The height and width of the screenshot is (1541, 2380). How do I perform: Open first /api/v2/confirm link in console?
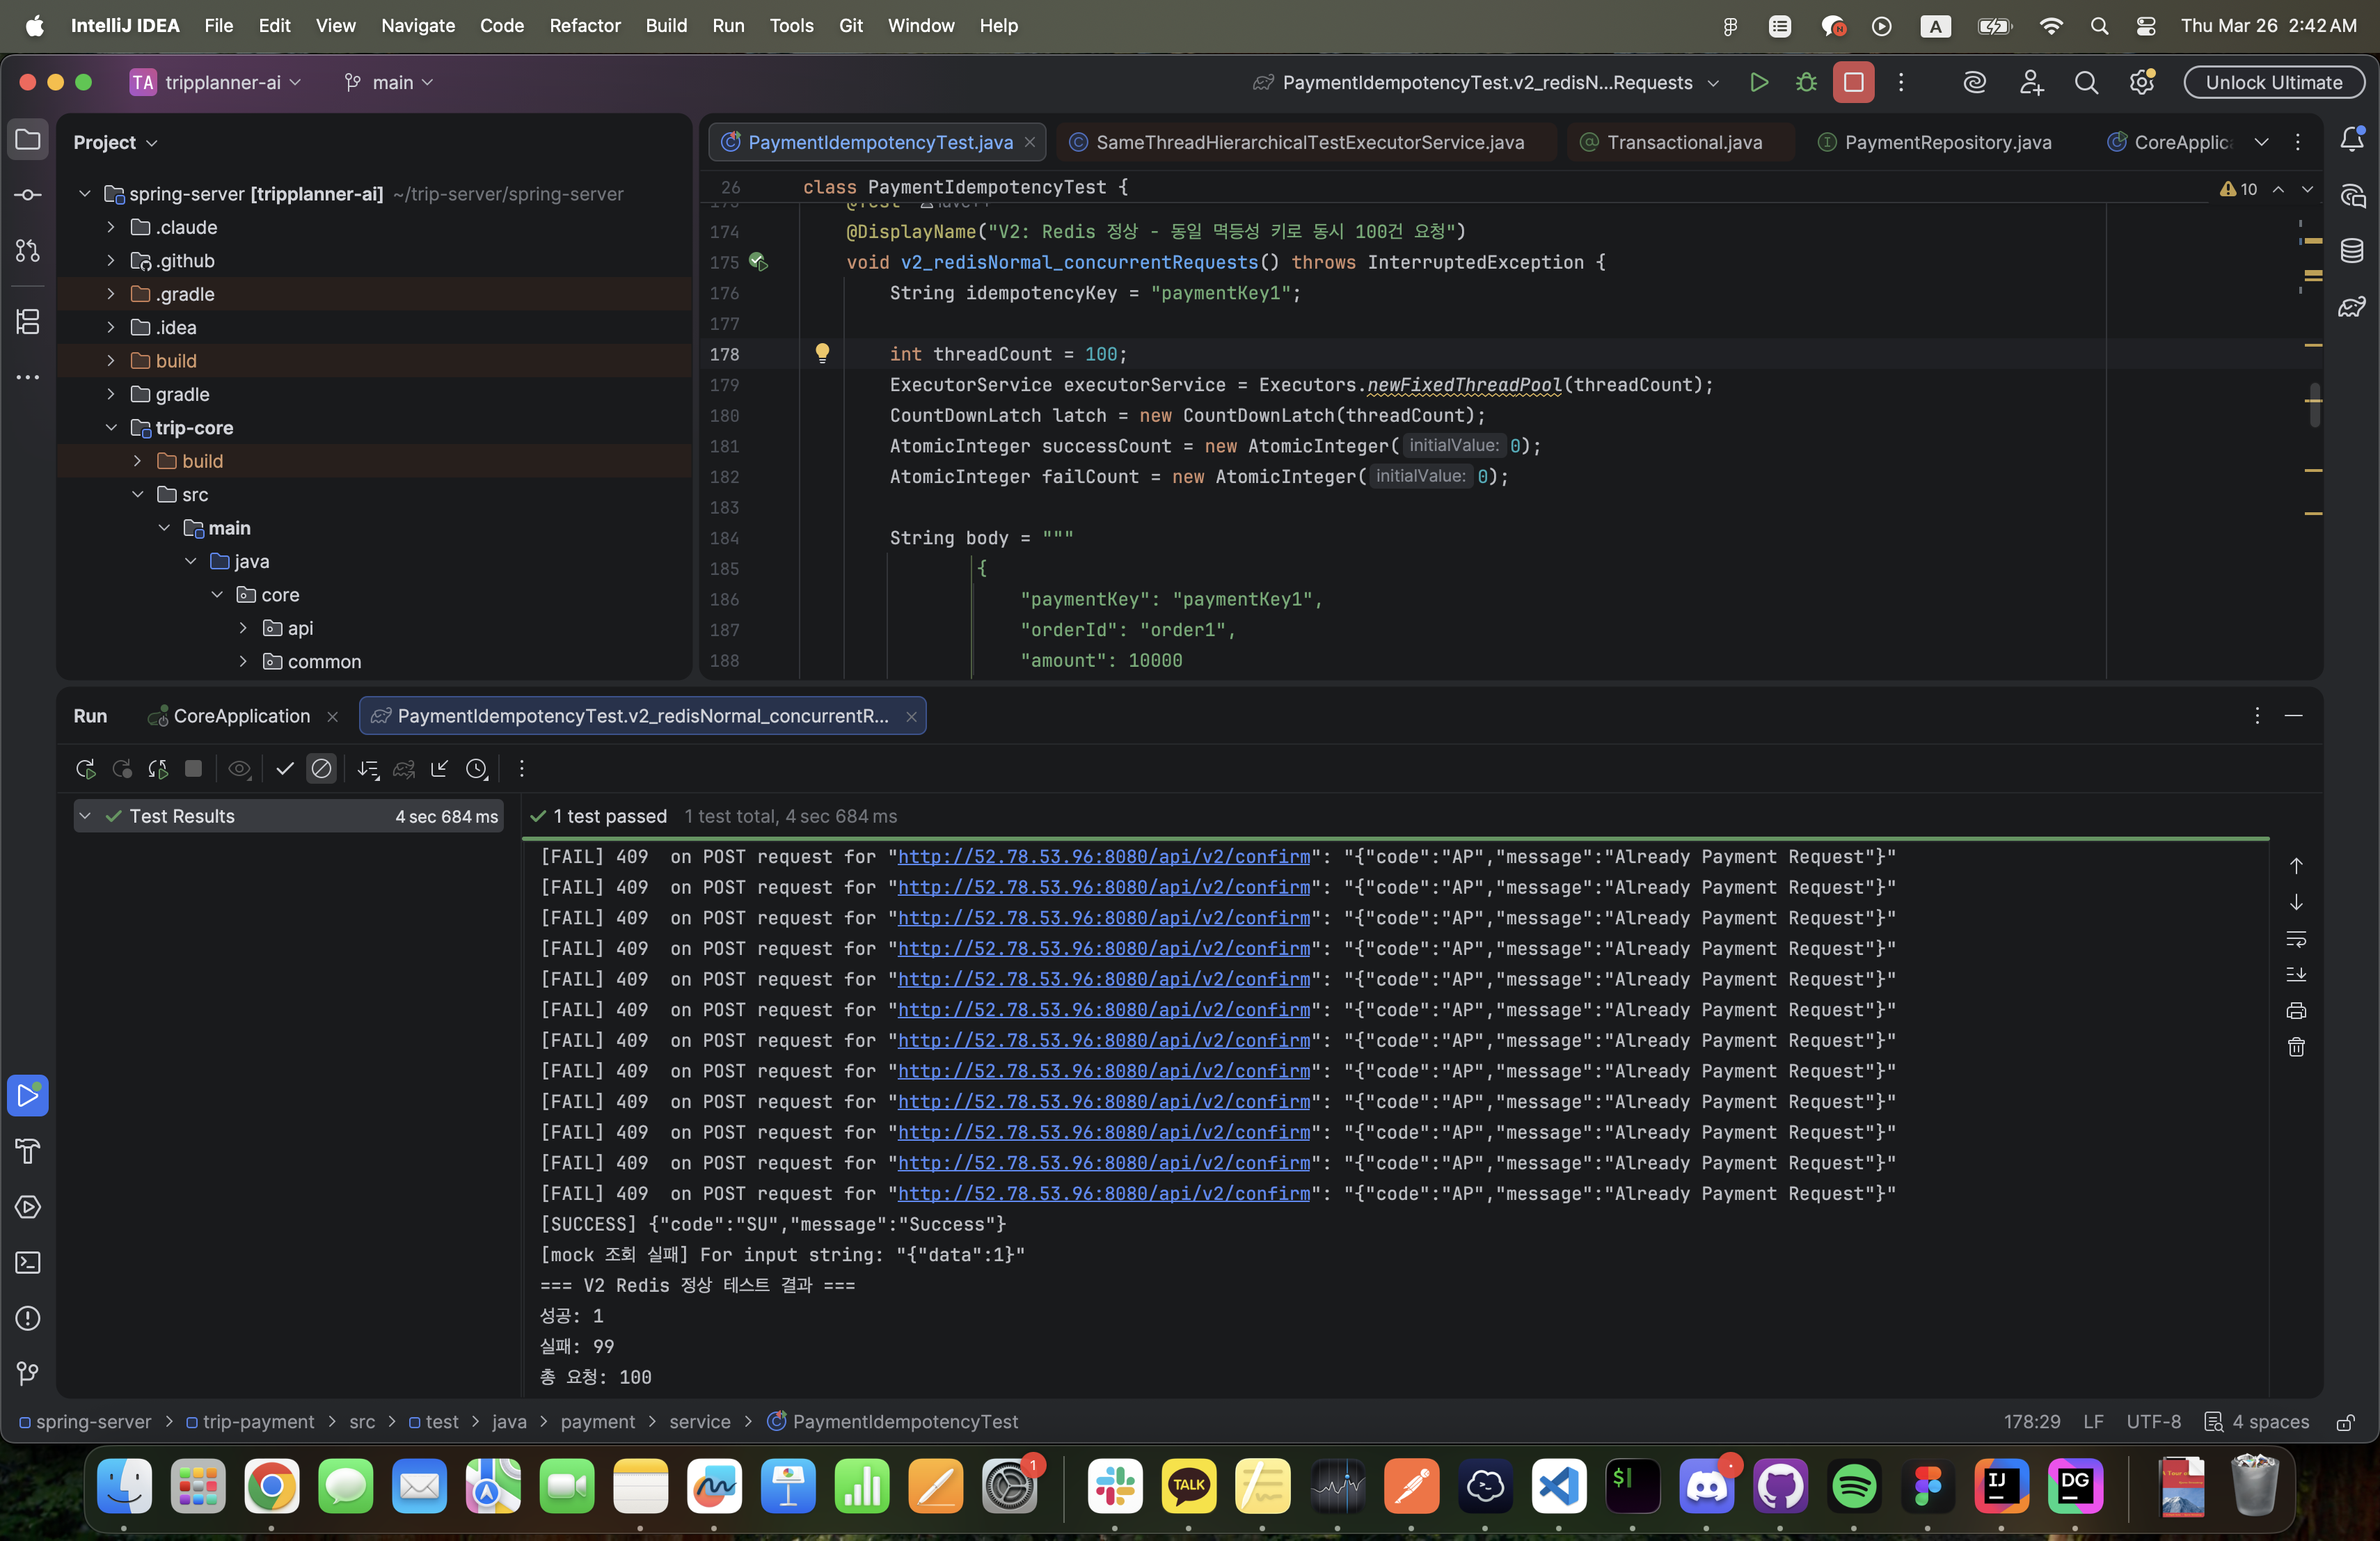[x=1103, y=857]
